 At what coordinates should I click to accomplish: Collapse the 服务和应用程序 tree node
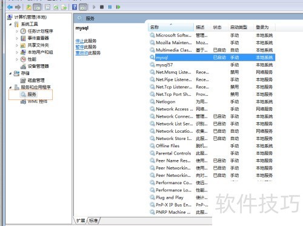pos(10,87)
